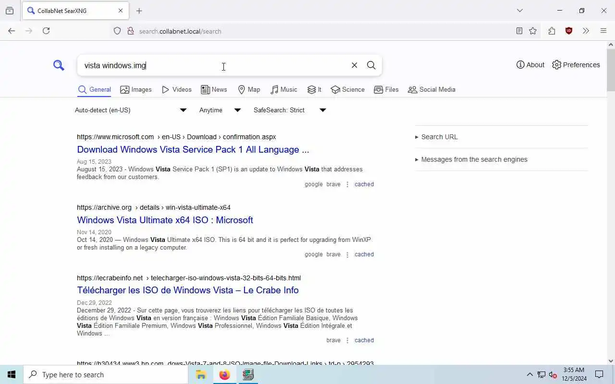The height and width of the screenshot is (384, 615).
Task: Open the tracking protection shield icon
Action: click(117, 31)
